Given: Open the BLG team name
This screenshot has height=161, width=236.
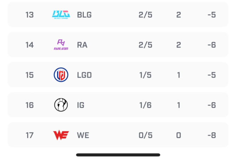Looking at the screenshot, I should pyautogui.click(x=84, y=15).
